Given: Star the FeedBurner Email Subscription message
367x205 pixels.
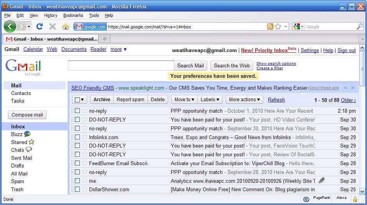Looking at the screenshot, I should (85, 163).
